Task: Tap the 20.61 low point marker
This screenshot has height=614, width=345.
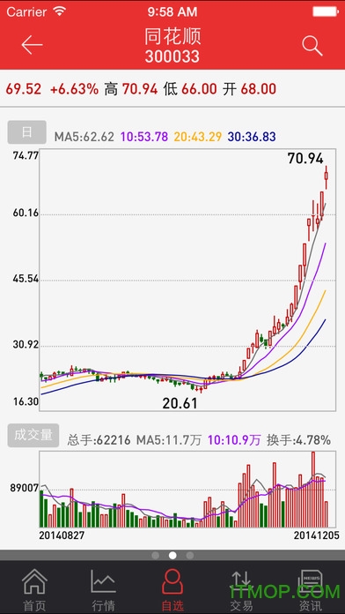Action: 180,403
